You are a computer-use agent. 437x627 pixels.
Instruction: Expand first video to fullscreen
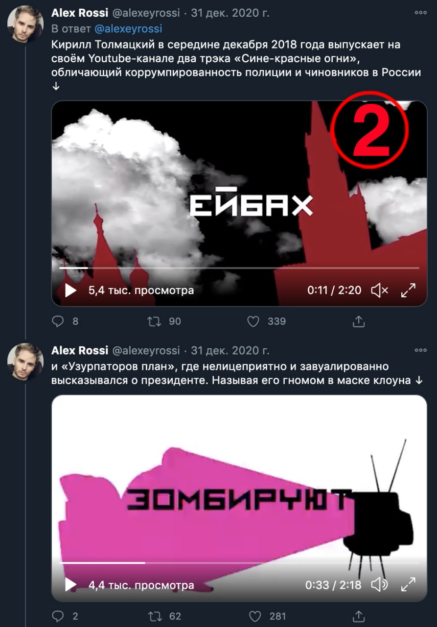pos(408,290)
